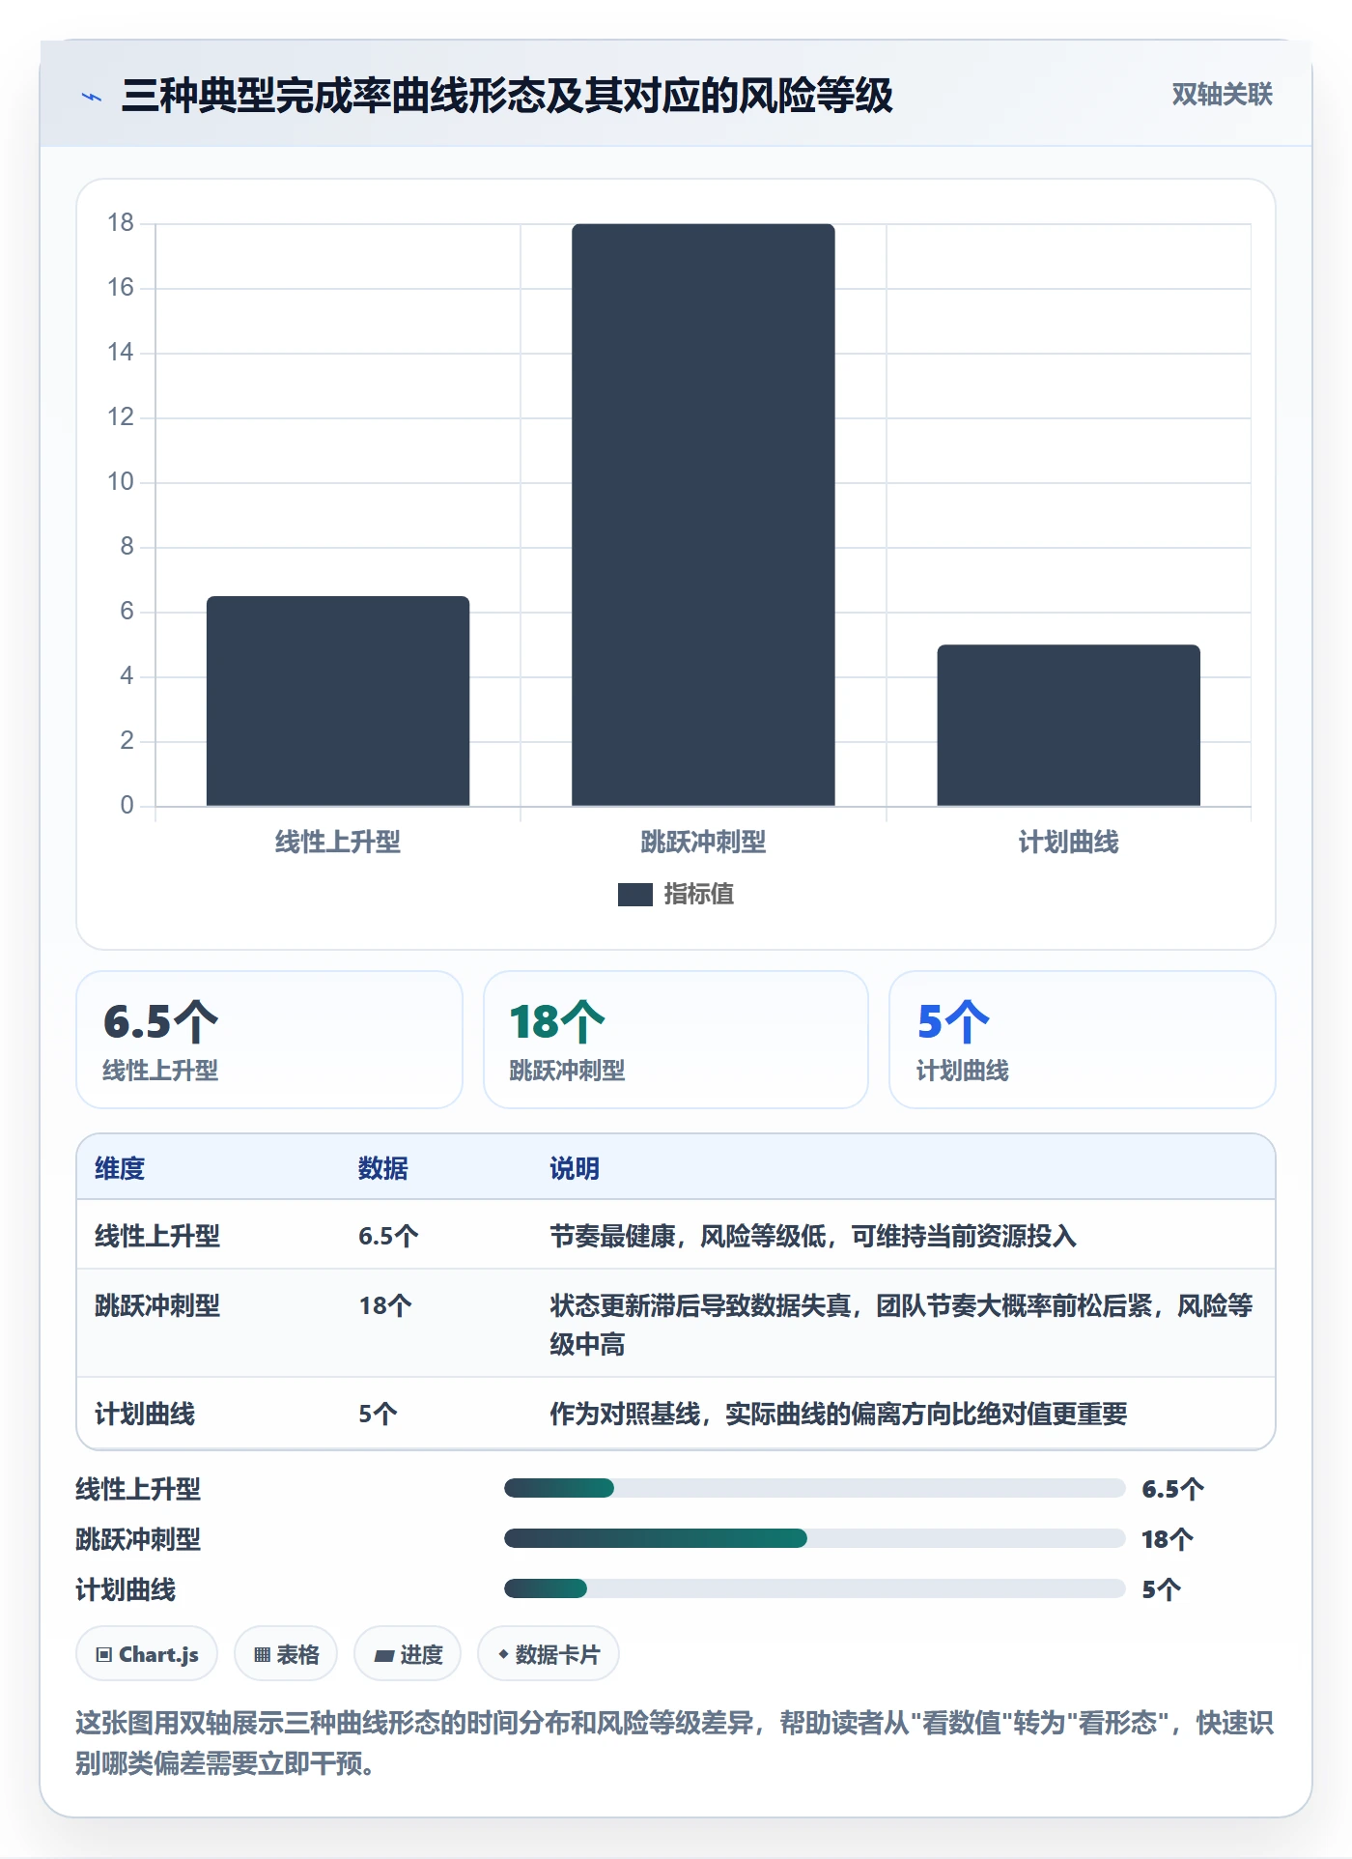
Task: Select the 18个 跳跃冲刺型 data card
Action: 676,1040
